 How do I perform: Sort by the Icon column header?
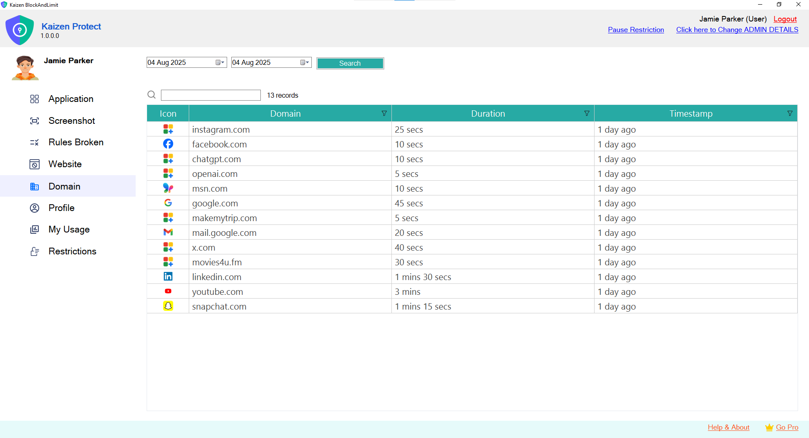[168, 114]
